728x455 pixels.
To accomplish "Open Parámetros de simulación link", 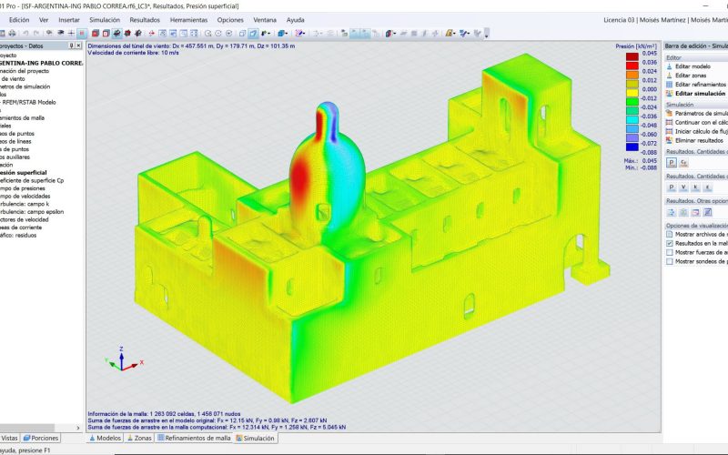I will click(x=701, y=113).
